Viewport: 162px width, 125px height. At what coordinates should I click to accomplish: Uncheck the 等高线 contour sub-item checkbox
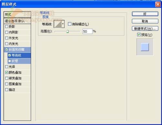[9, 55]
